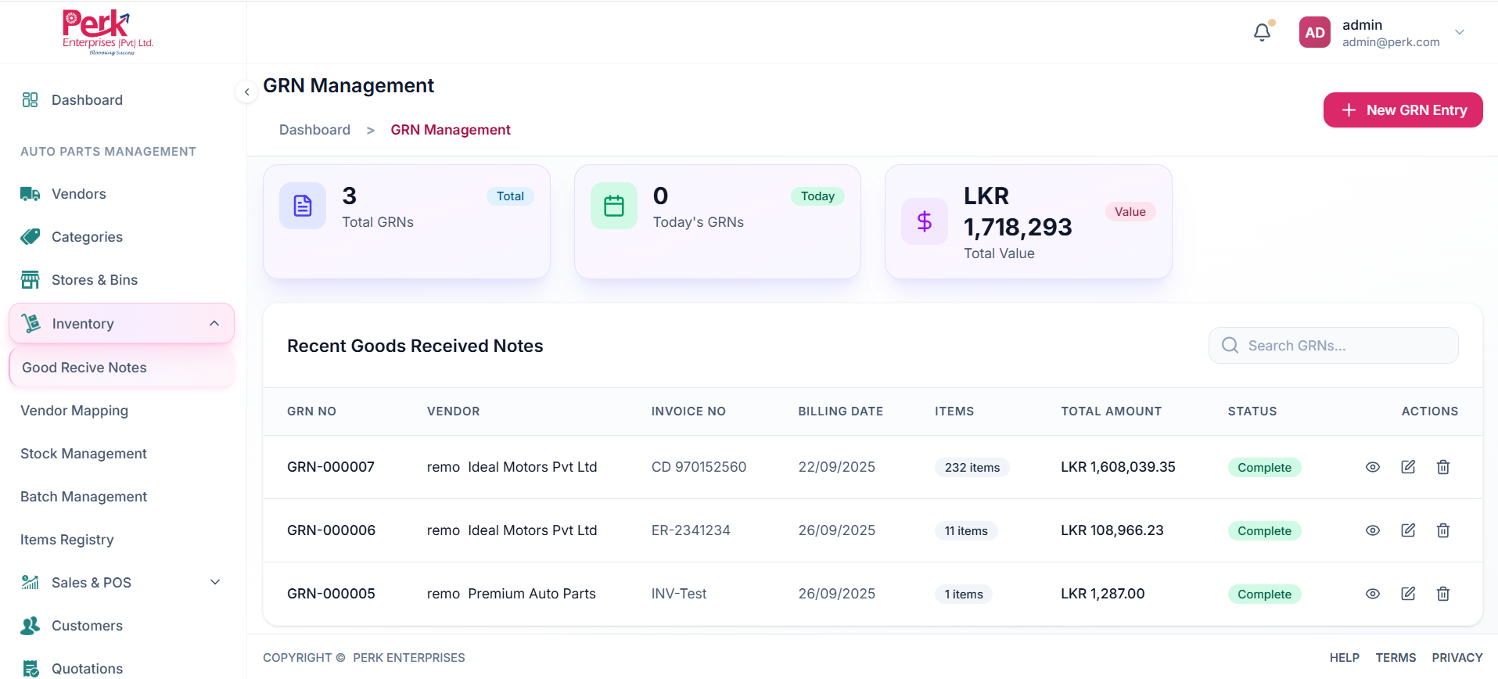
Task: Collapse the Inventory menu section
Action: tap(214, 324)
